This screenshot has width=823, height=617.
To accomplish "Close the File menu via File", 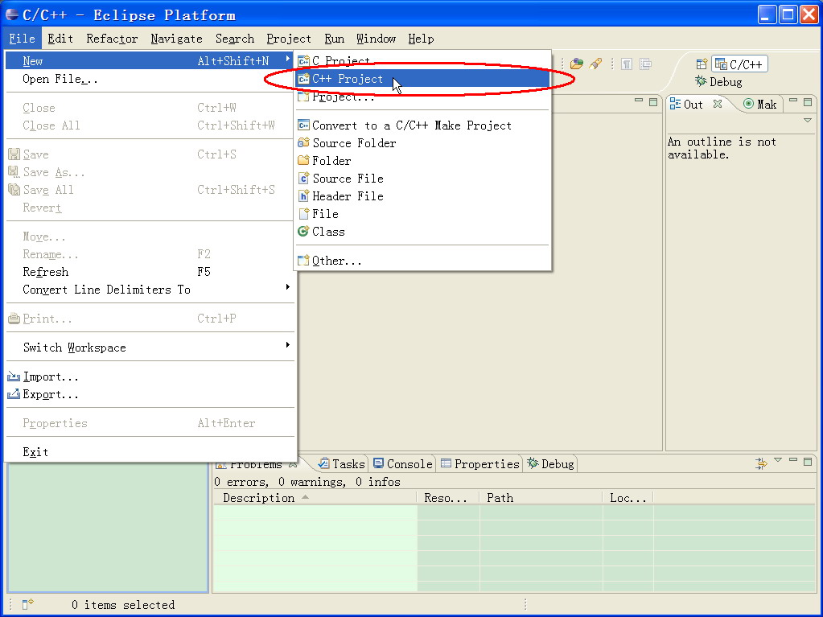I will [x=22, y=39].
